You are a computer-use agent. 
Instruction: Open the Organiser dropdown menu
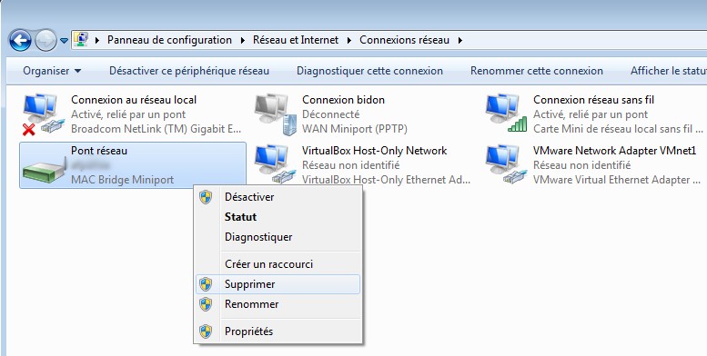coord(52,71)
